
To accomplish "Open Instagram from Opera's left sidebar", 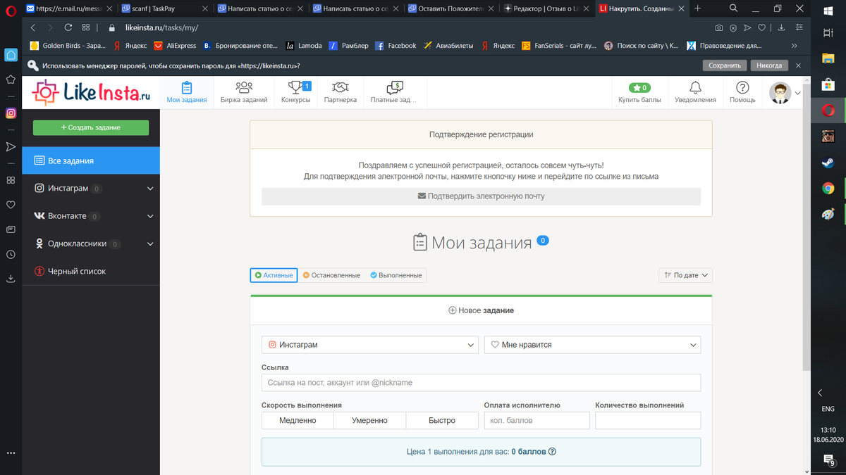I will click(x=11, y=111).
